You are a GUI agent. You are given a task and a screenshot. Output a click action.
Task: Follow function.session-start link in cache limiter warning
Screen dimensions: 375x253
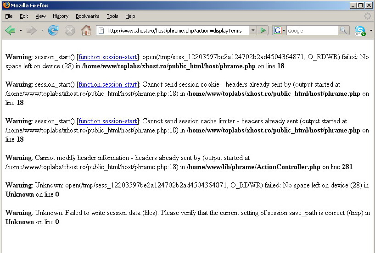coord(107,121)
